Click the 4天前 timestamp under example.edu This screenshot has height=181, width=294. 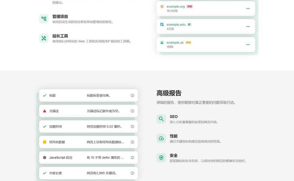coord(170,29)
